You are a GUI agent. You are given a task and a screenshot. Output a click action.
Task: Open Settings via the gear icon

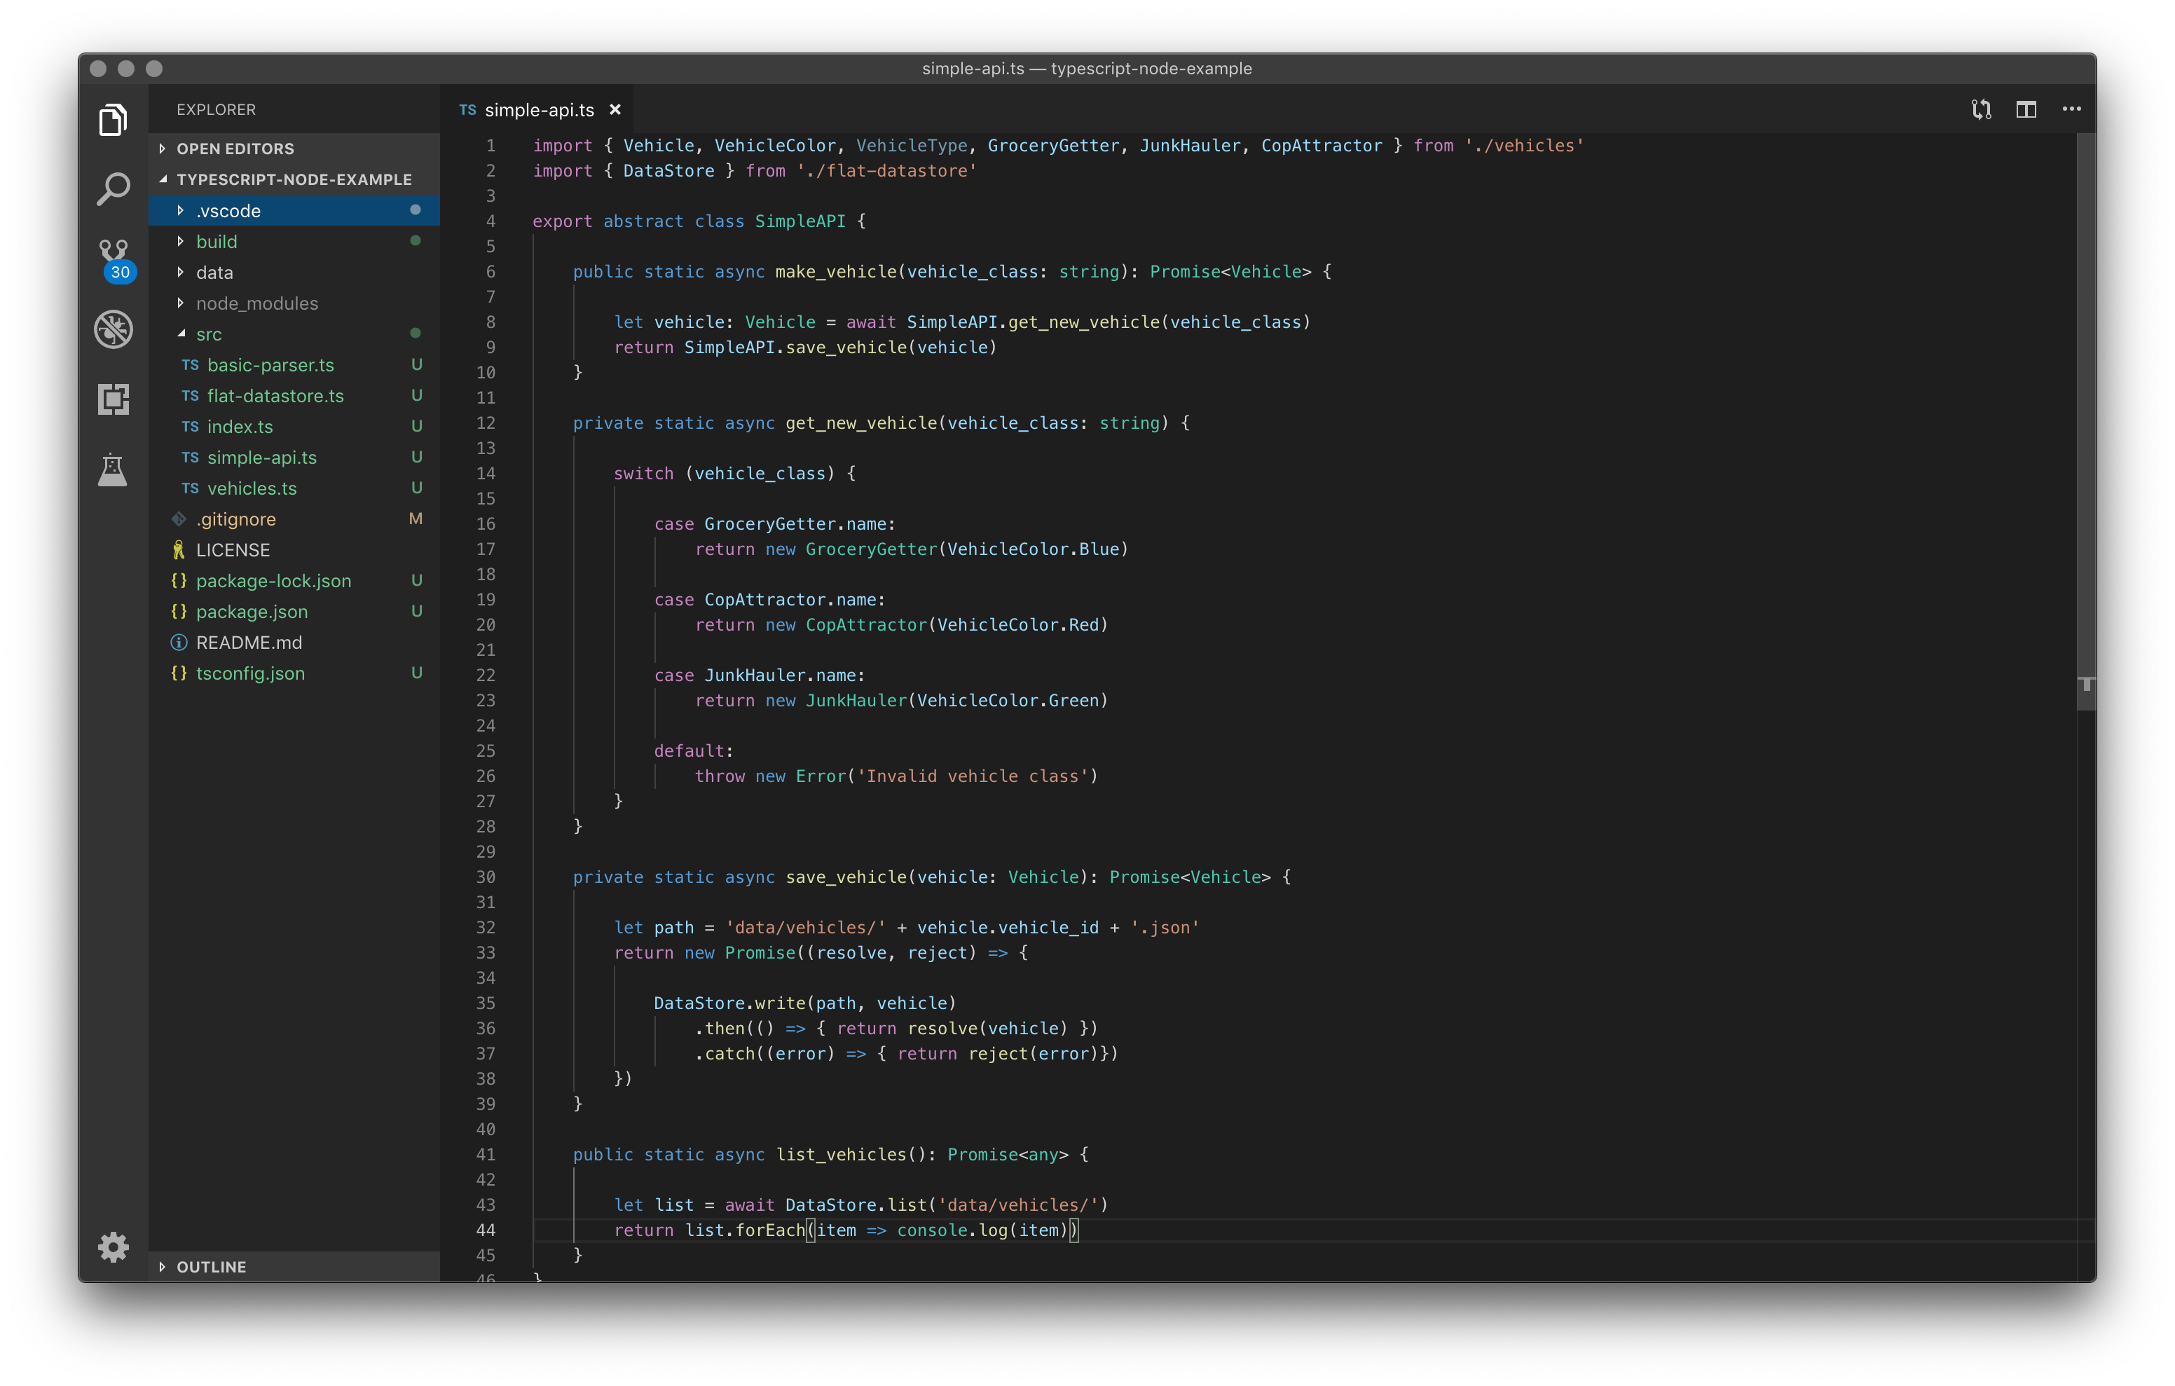tap(113, 1247)
